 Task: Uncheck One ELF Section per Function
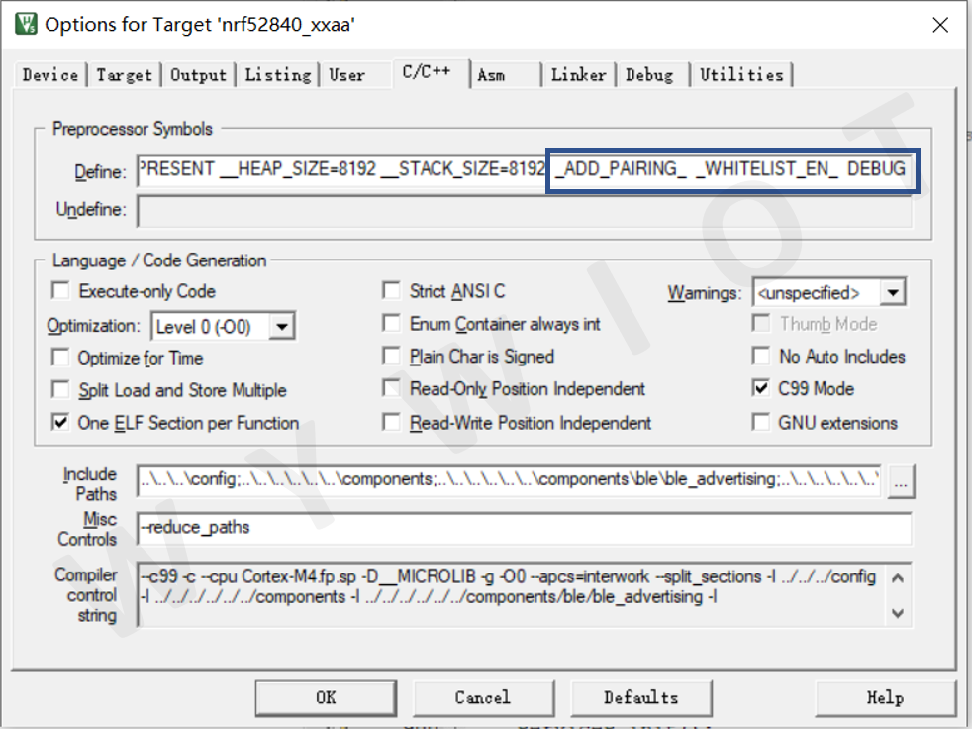coord(60,423)
